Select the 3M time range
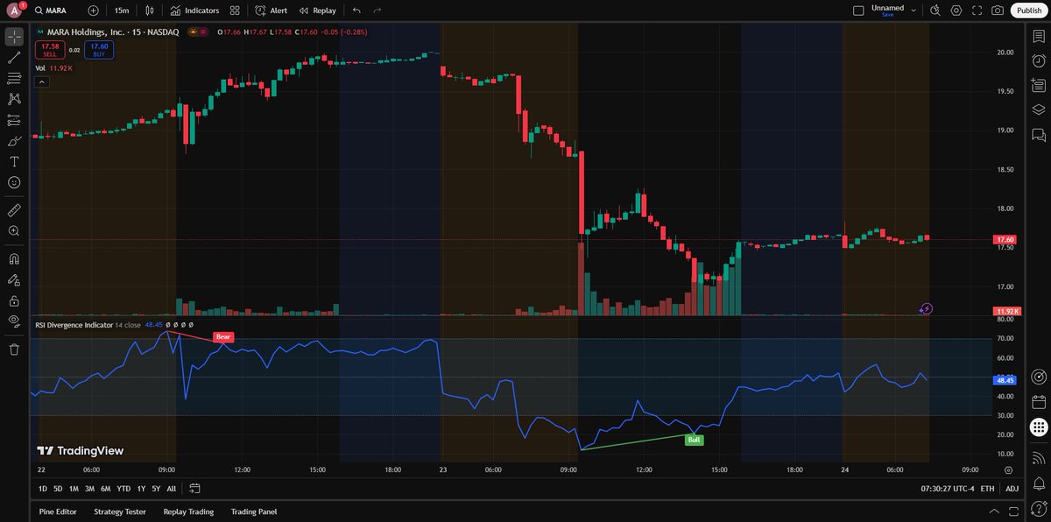 point(89,488)
